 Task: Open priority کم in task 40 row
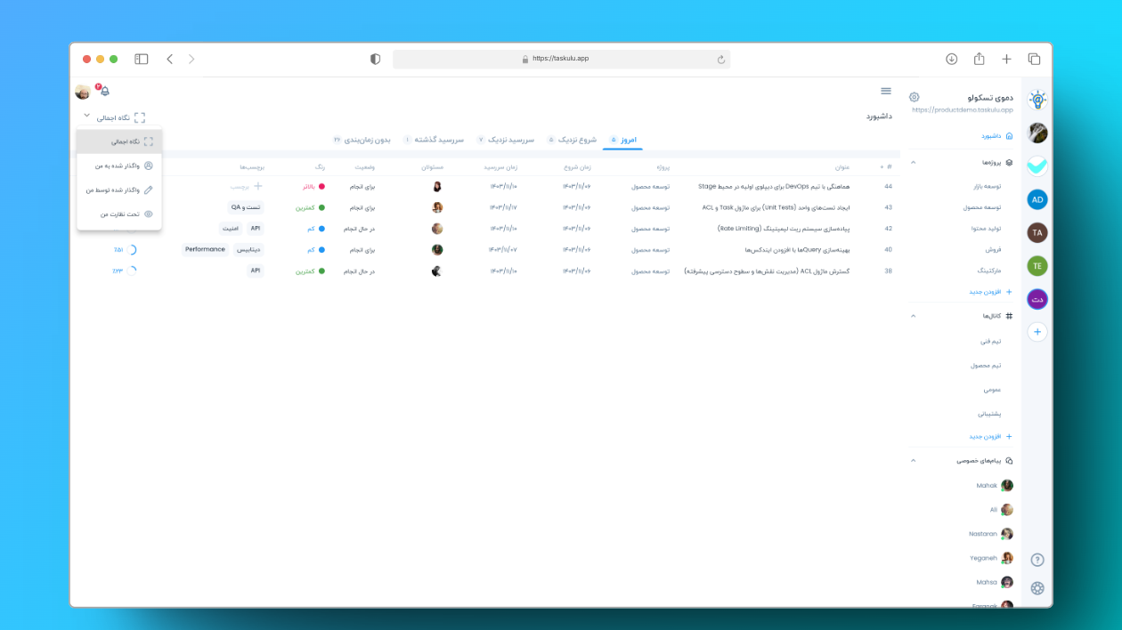pos(316,250)
